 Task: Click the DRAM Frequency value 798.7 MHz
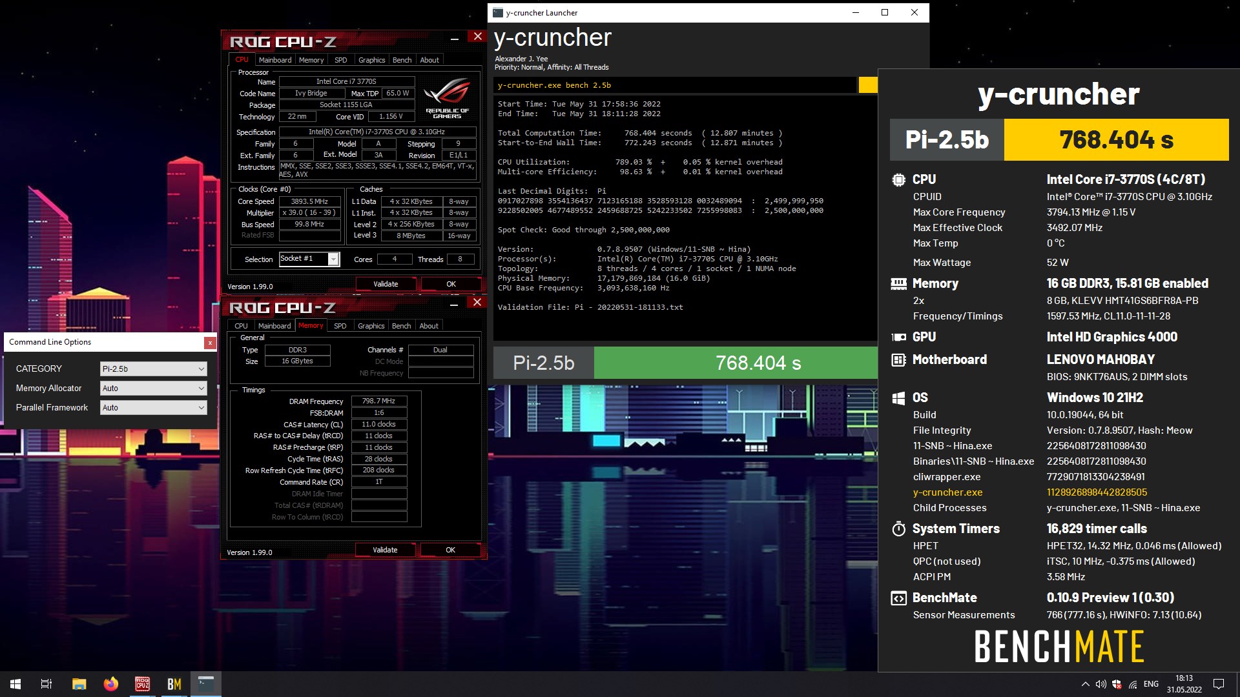pos(379,401)
